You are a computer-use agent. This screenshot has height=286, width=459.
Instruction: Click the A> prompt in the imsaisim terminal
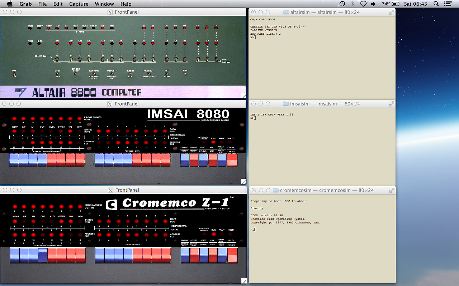[x=253, y=117]
